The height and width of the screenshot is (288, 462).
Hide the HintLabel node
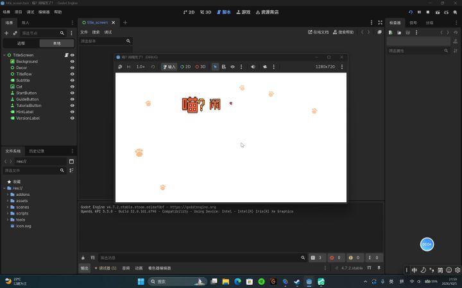pos(72,111)
